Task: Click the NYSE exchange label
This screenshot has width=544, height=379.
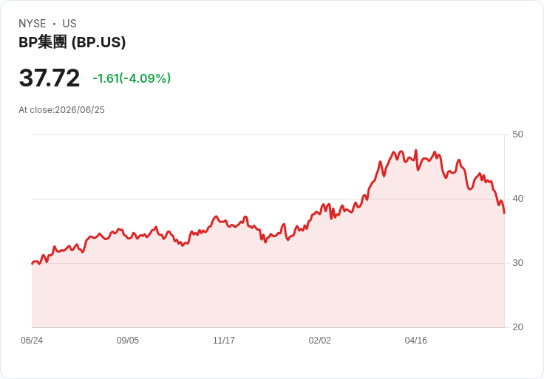Action: [33, 24]
